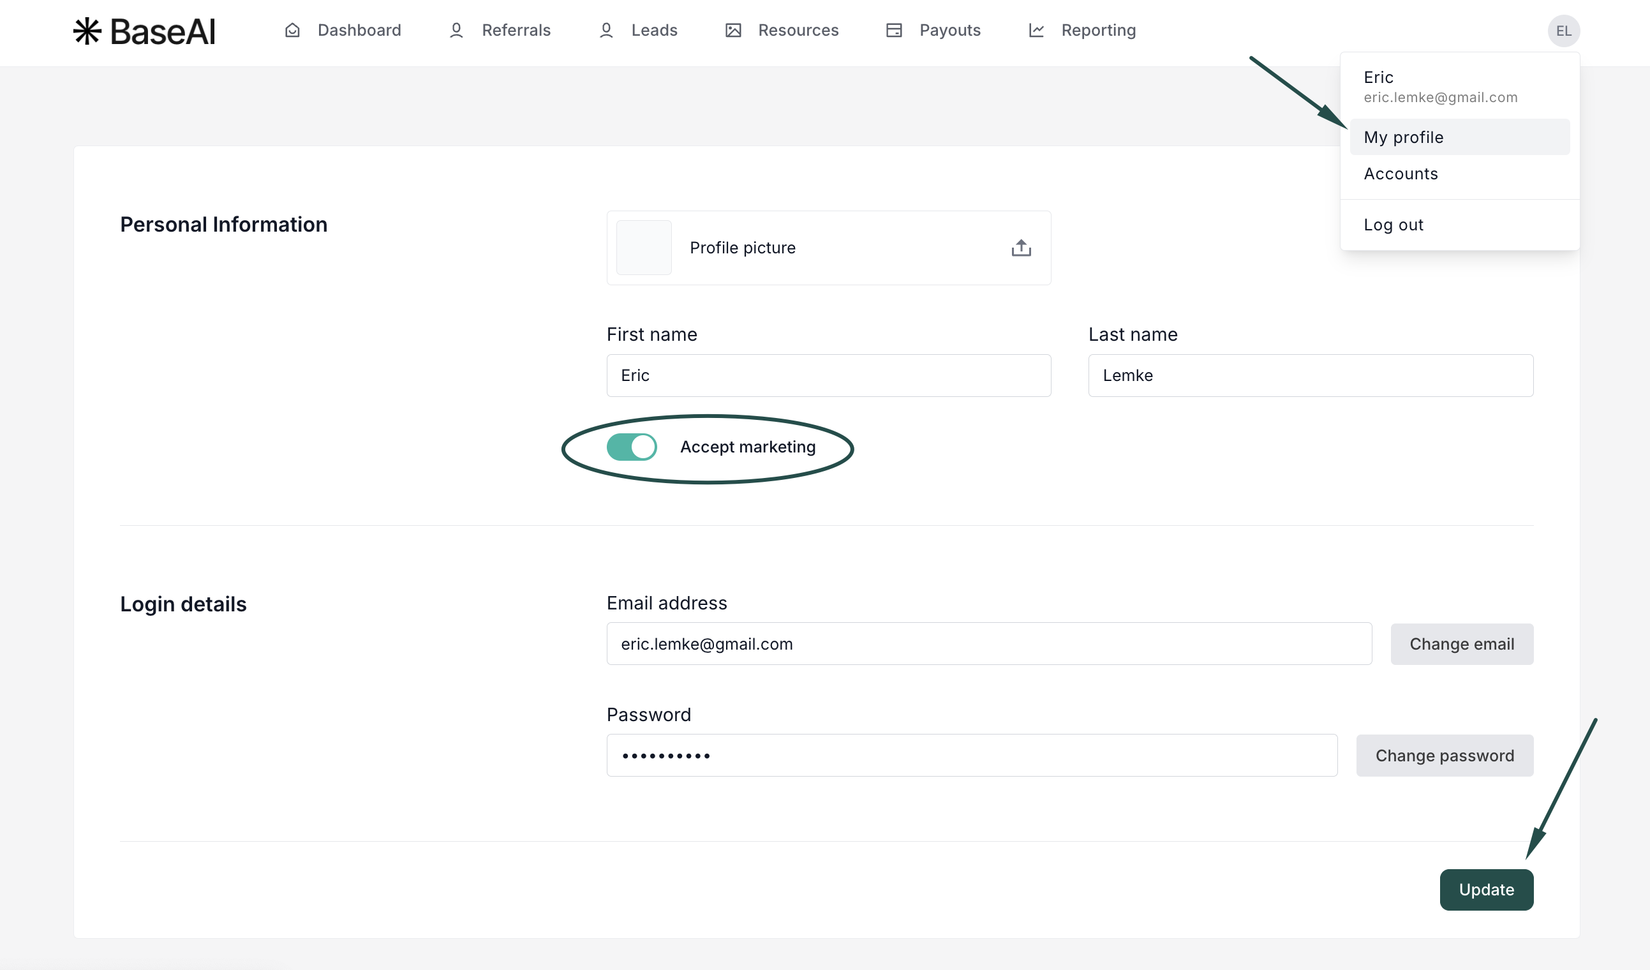
Task: Click the profile picture upload icon
Action: (x=1021, y=248)
